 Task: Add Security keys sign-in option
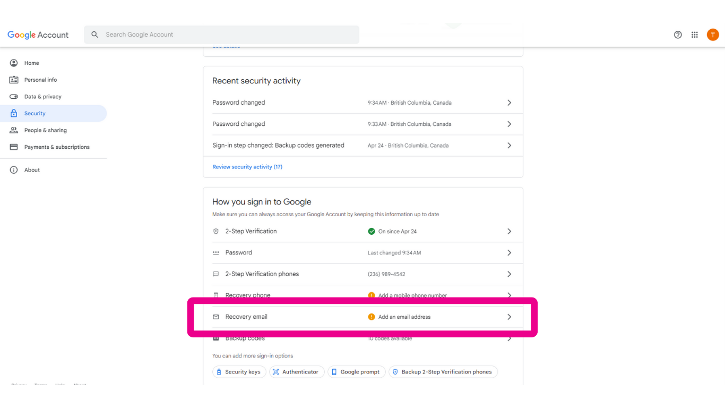coord(238,372)
